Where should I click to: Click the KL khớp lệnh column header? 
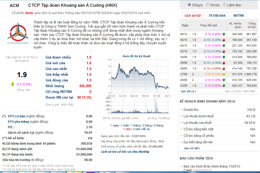click(235, 25)
